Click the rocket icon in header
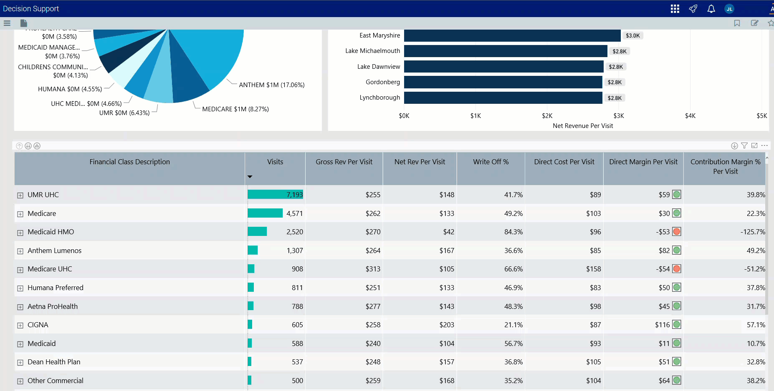Screen dimensions: 774x391 tap(693, 9)
